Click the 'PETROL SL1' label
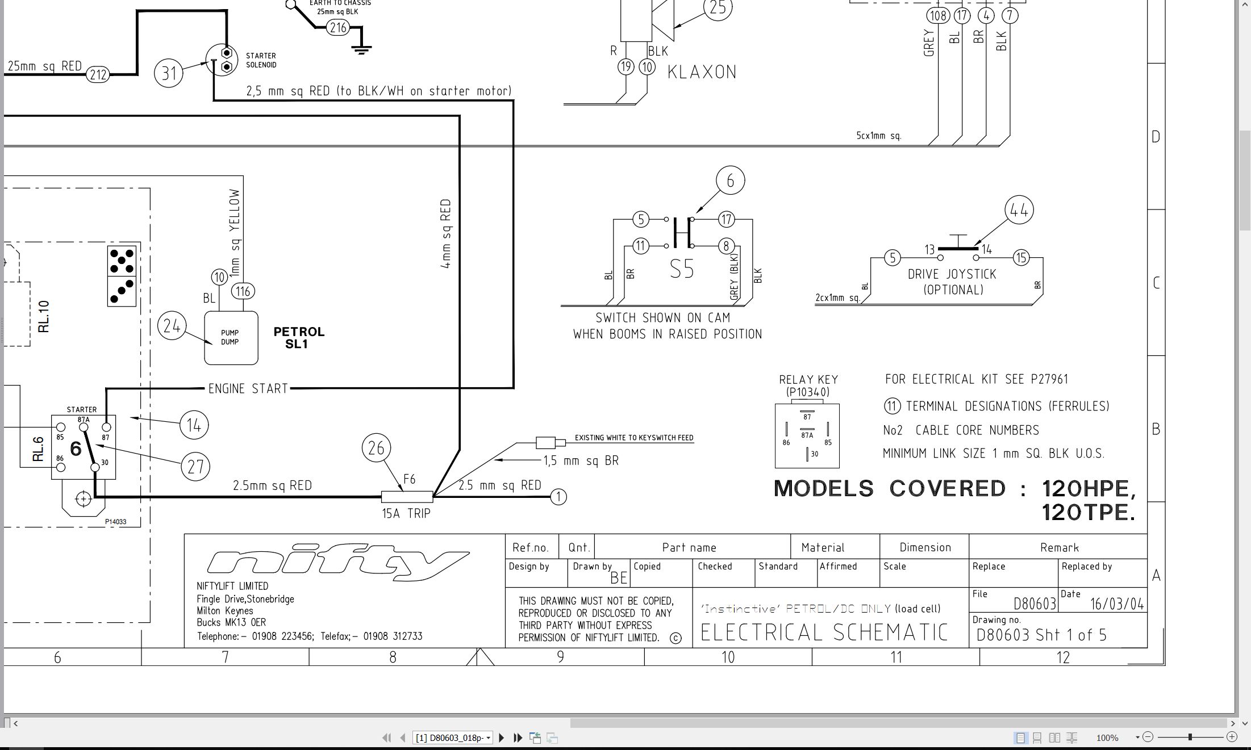Viewport: 1251px width, 750px height. coord(298,338)
